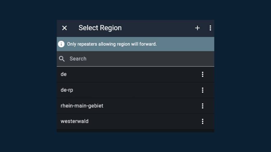
Task: Open options menu for the de region
Action: click(203, 74)
